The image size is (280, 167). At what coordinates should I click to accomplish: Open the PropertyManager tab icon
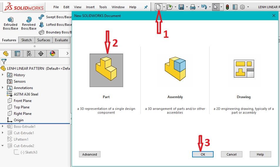pos(17,53)
